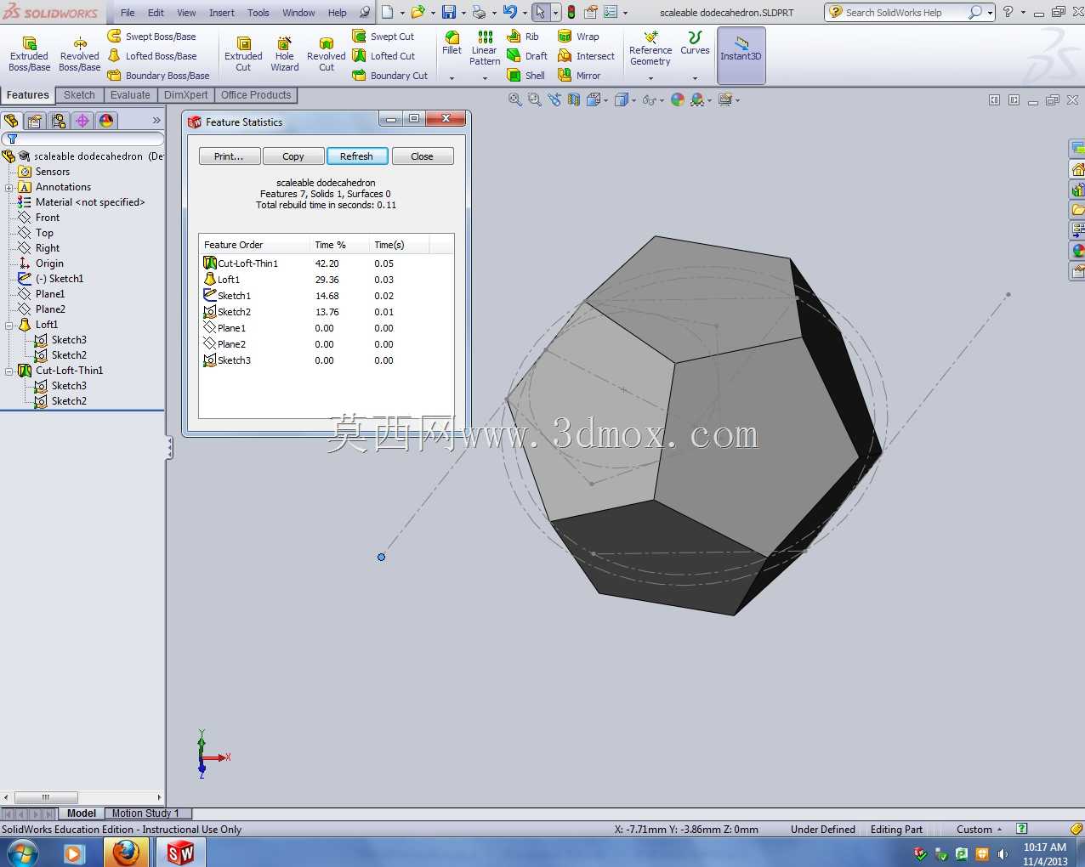Image resolution: width=1085 pixels, height=867 pixels.
Task: Choose Boundary Cut tool
Action: coord(390,76)
